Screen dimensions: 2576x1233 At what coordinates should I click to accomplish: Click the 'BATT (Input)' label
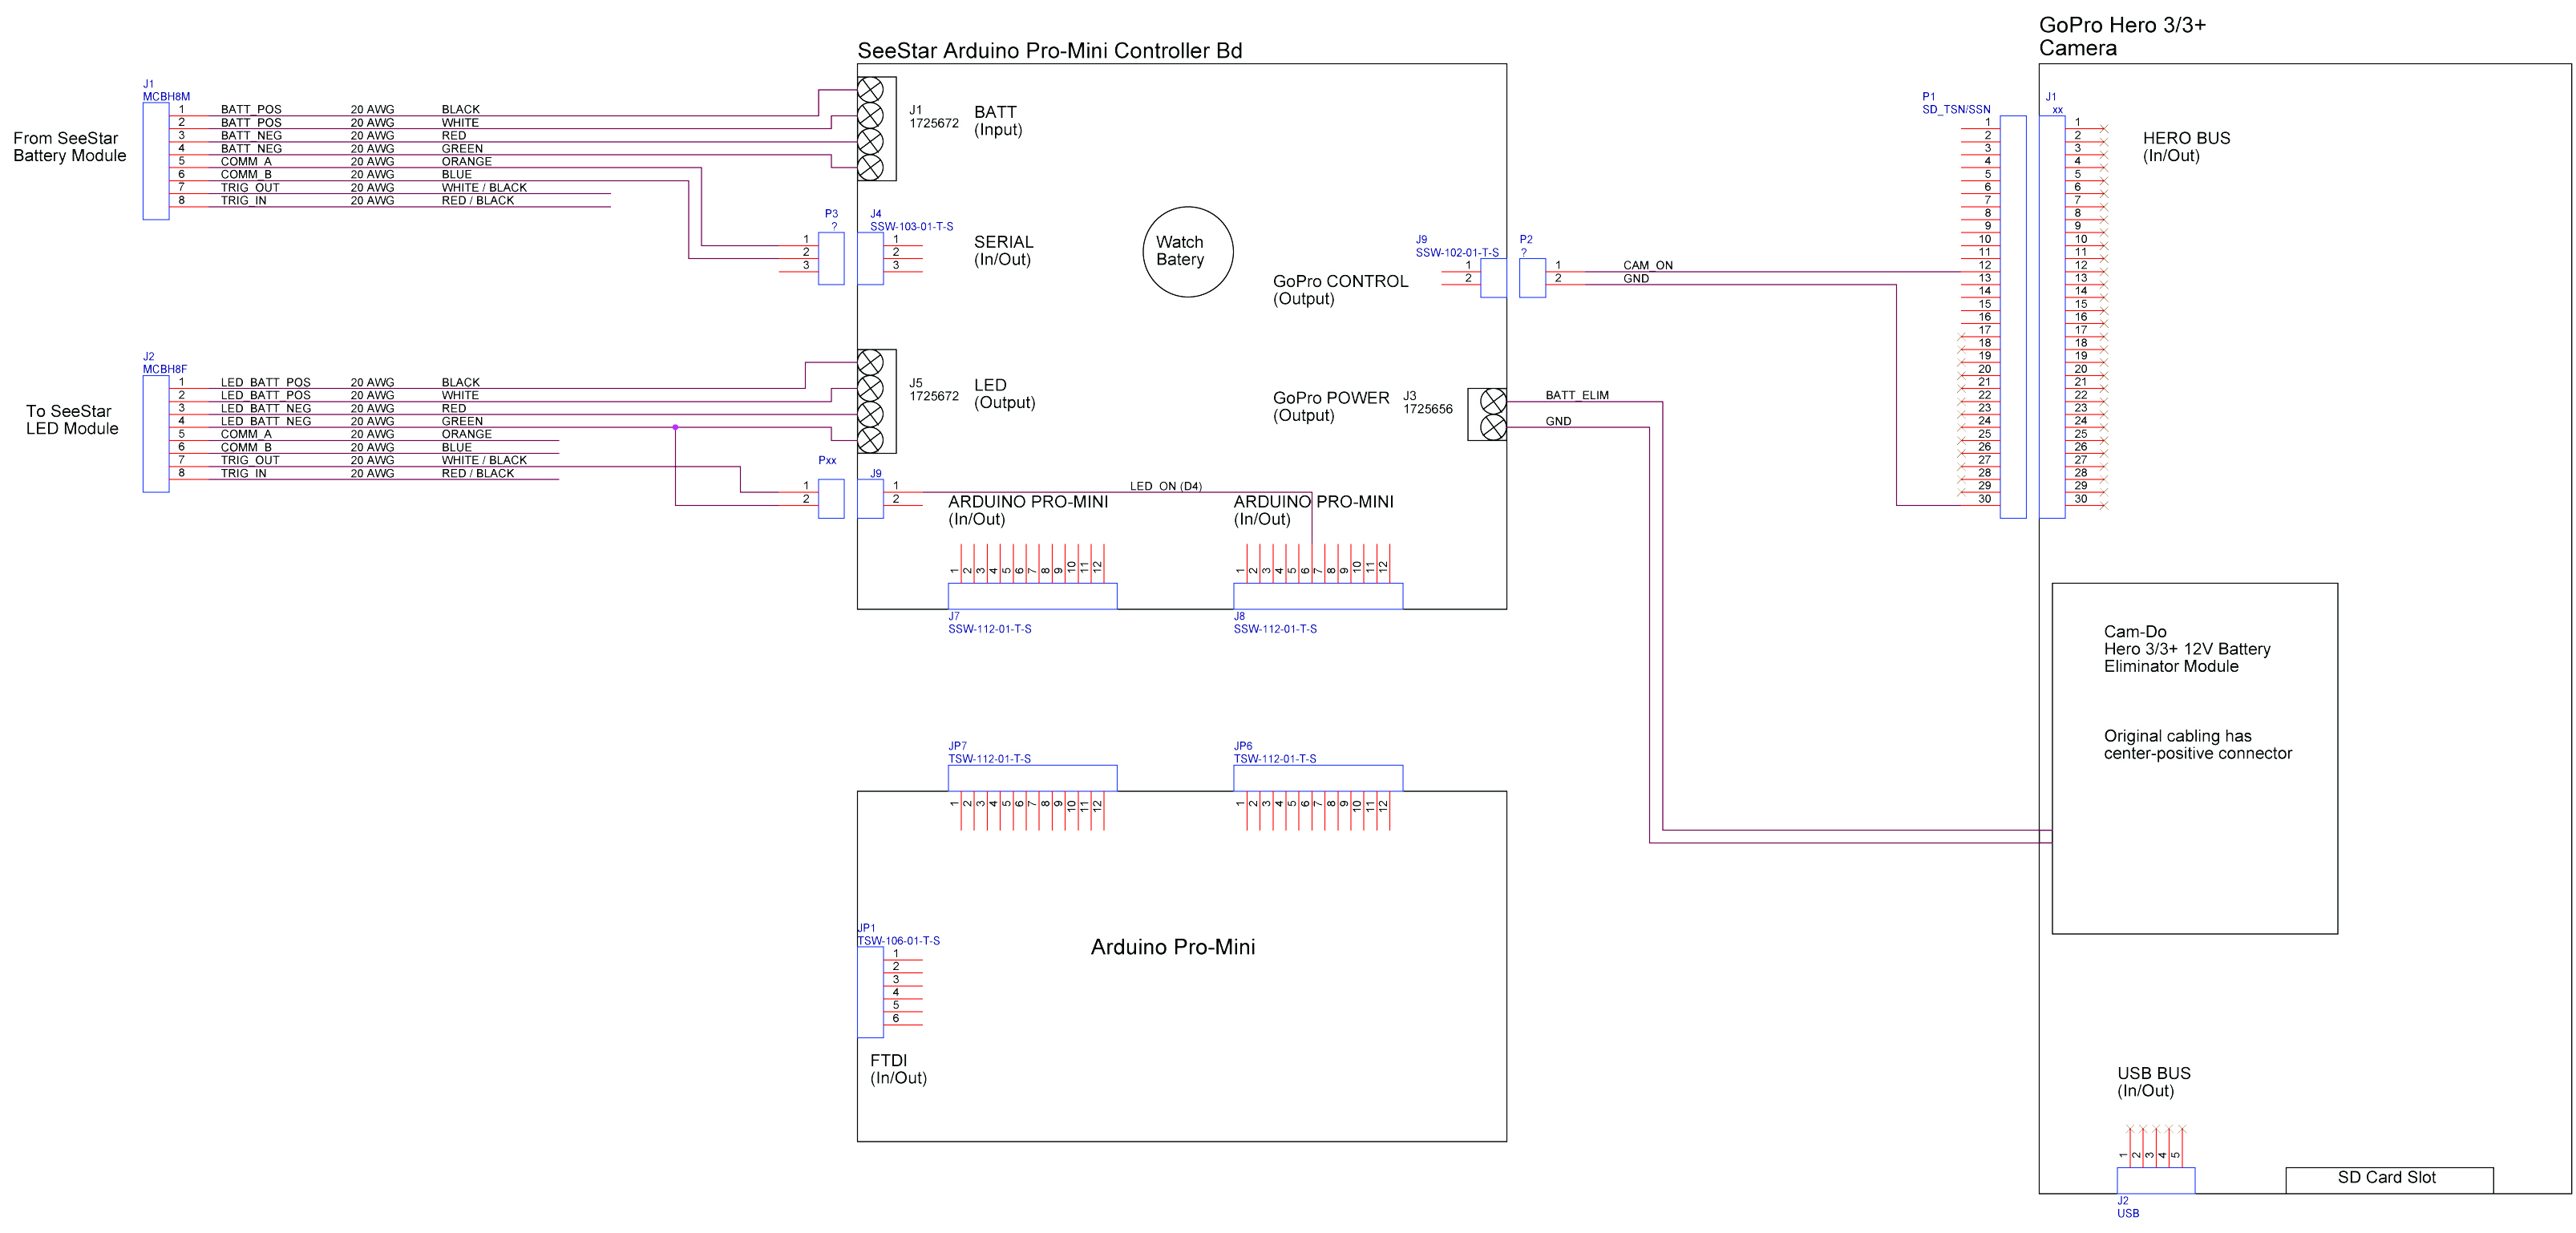(x=998, y=121)
